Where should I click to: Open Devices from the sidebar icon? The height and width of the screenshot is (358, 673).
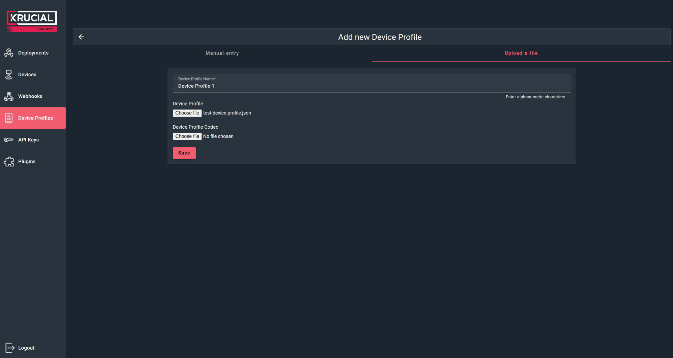[x=9, y=74]
